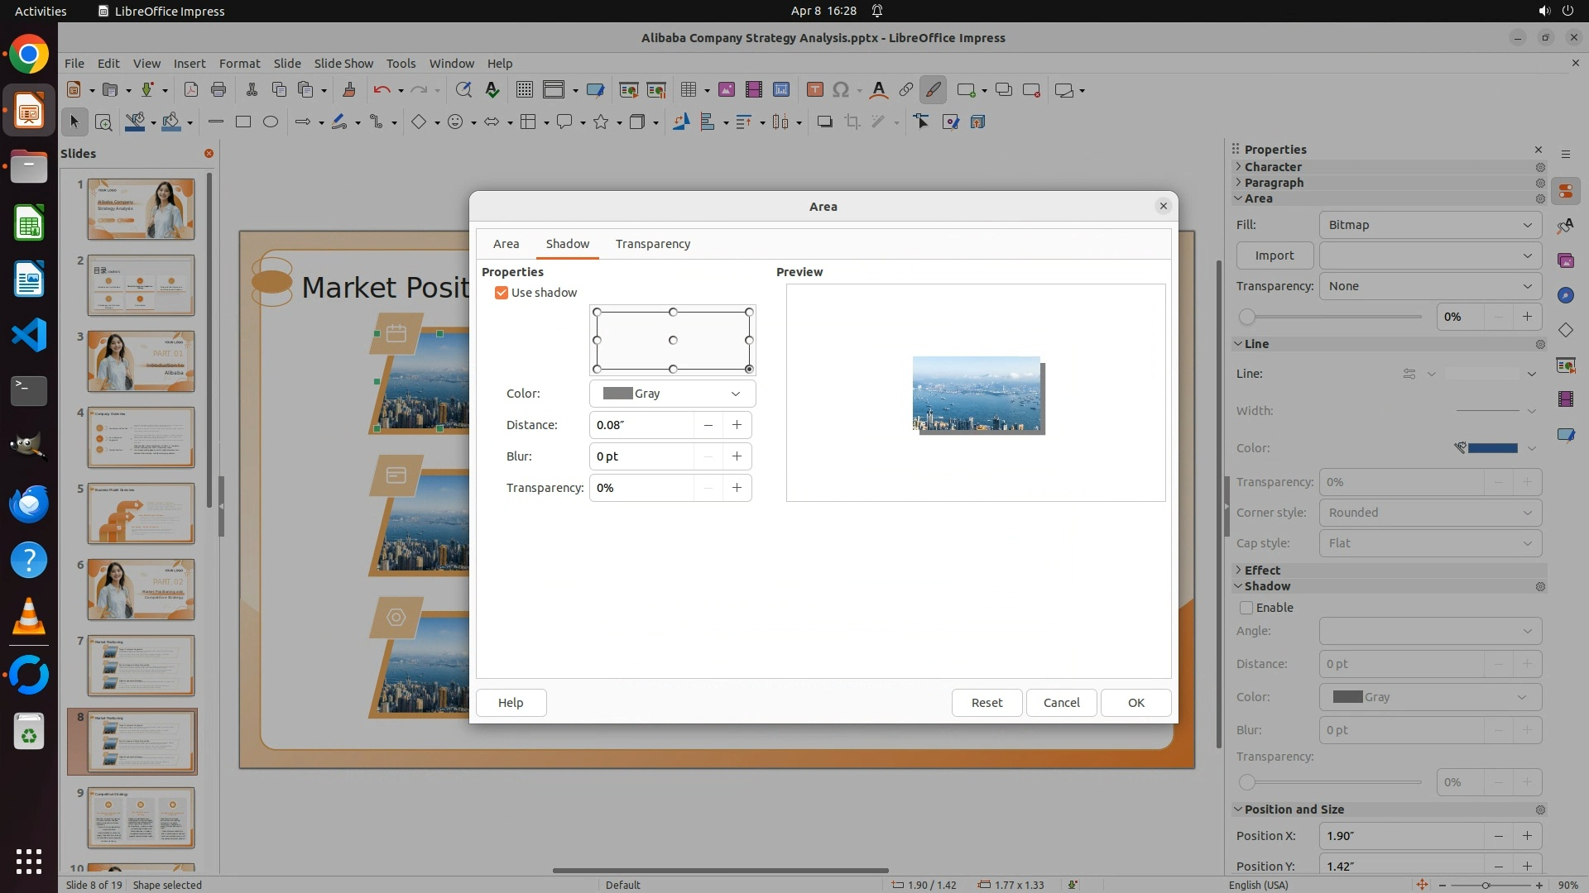Click the sidebar area Transparency slider handle
1589x893 pixels.
point(1247,317)
